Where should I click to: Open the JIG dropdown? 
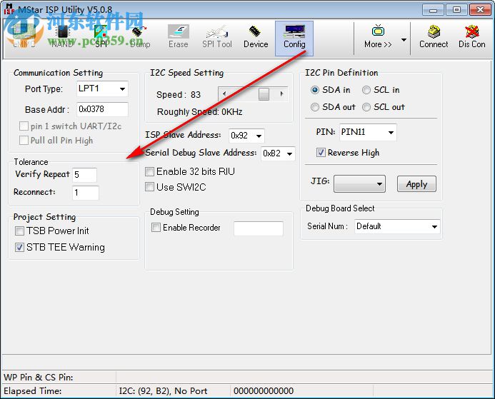359,184
